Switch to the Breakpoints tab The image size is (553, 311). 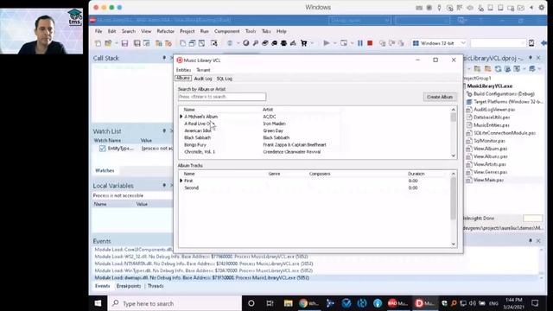point(129,286)
